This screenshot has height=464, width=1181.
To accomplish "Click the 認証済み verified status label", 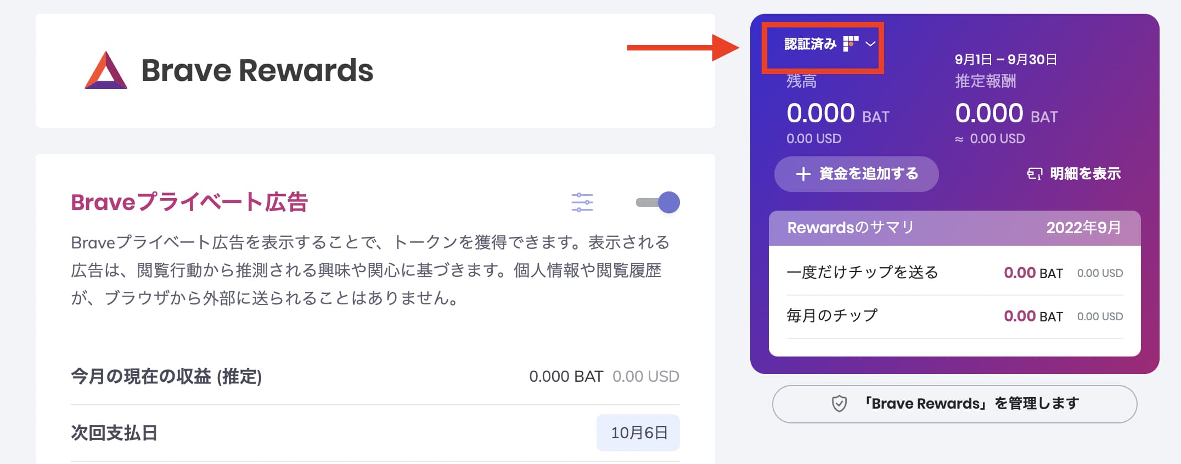I will [810, 44].
